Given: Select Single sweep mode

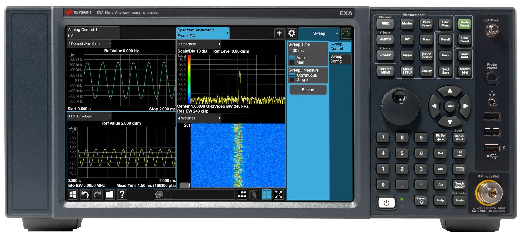Looking at the screenshot, I should click(x=299, y=80).
